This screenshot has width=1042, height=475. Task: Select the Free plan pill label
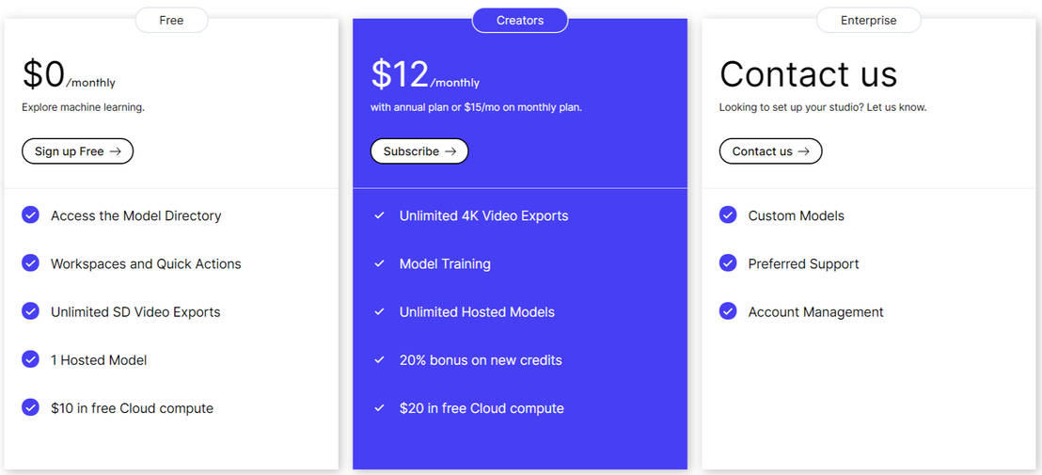tap(171, 21)
